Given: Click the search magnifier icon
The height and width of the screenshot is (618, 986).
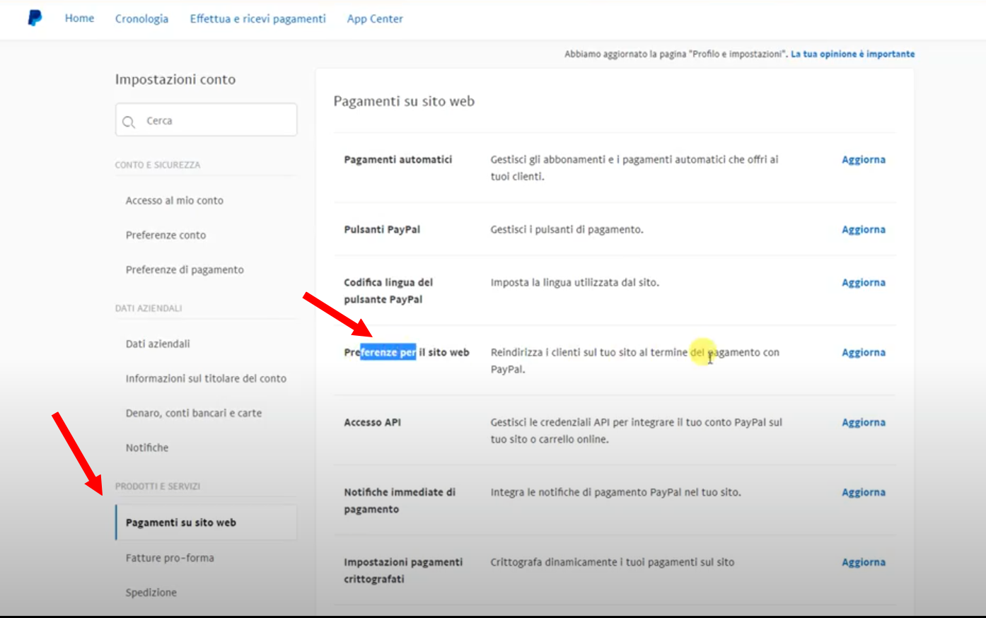Looking at the screenshot, I should 129,122.
